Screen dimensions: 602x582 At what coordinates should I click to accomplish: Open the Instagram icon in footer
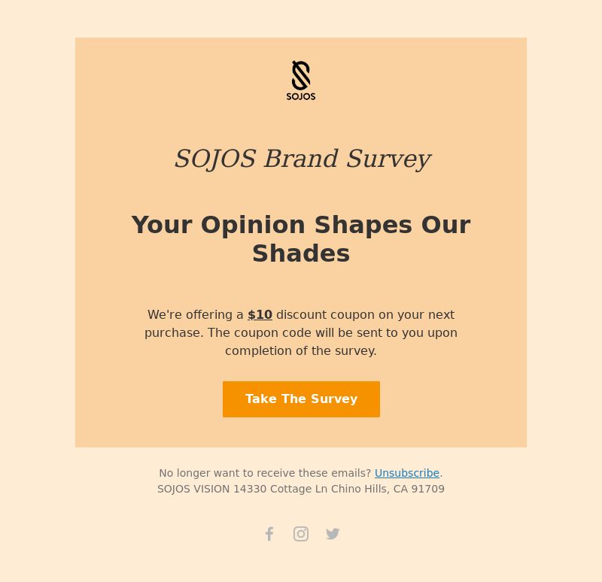[301, 534]
